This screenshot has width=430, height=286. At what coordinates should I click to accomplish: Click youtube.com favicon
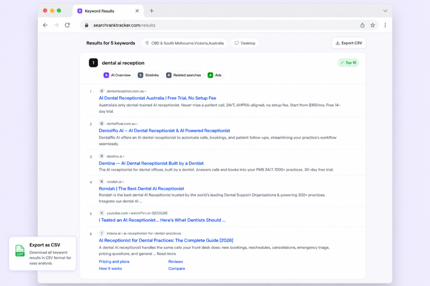tap(102, 213)
